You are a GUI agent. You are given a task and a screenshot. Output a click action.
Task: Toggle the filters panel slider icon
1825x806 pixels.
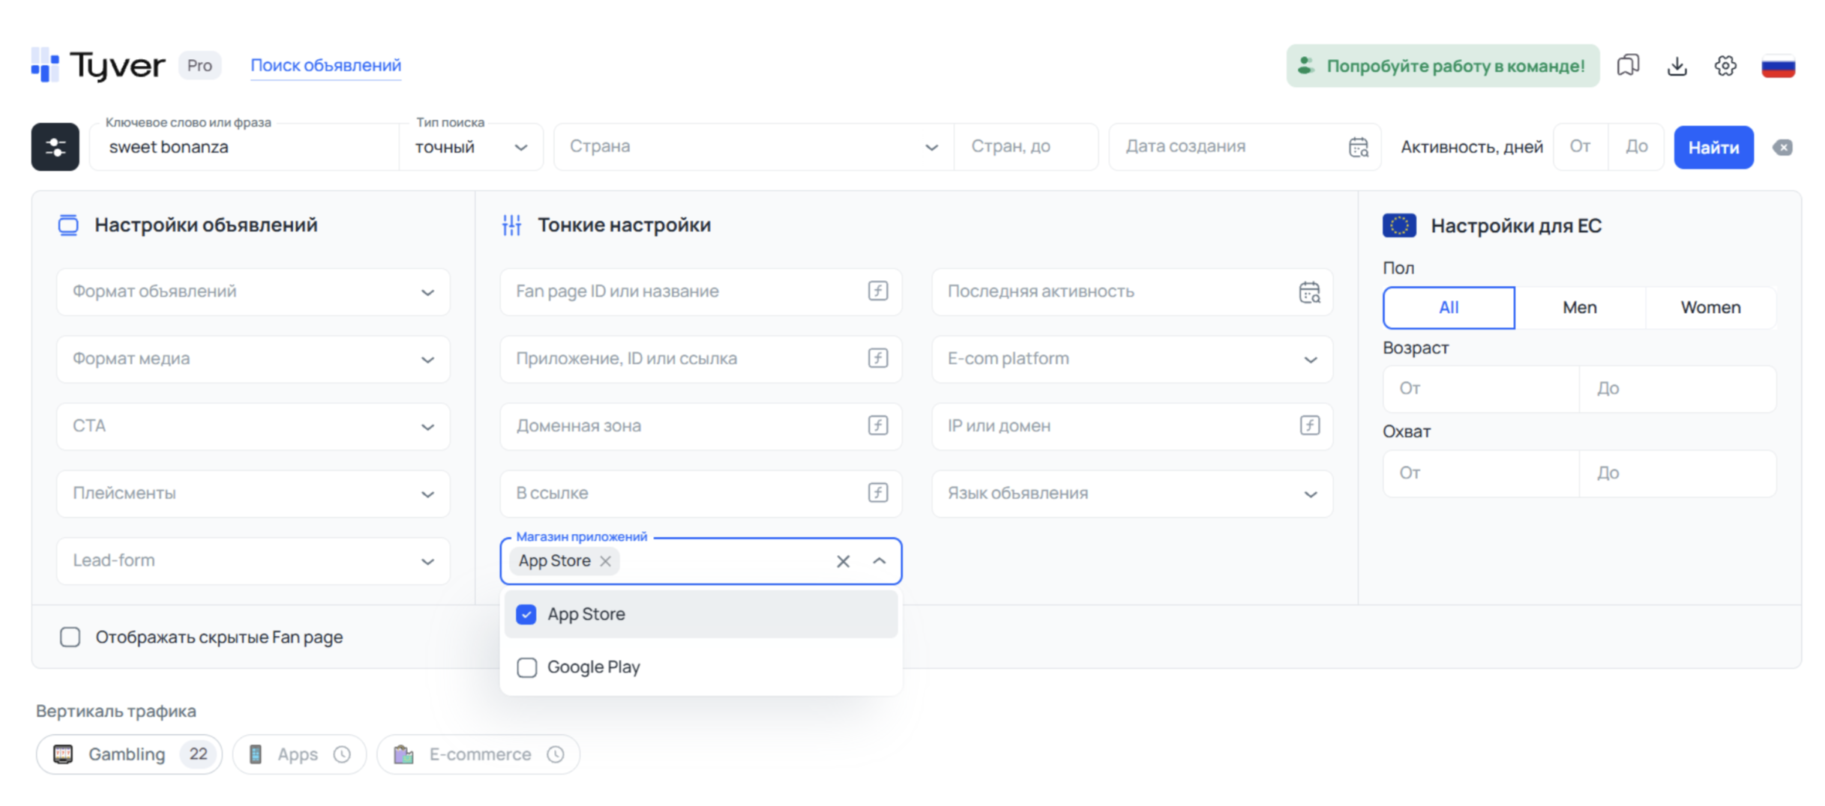[55, 147]
